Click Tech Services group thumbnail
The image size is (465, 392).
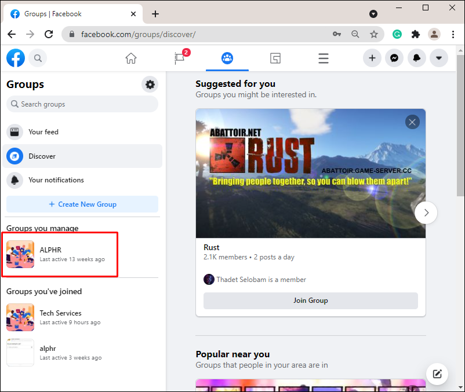coord(20,317)
